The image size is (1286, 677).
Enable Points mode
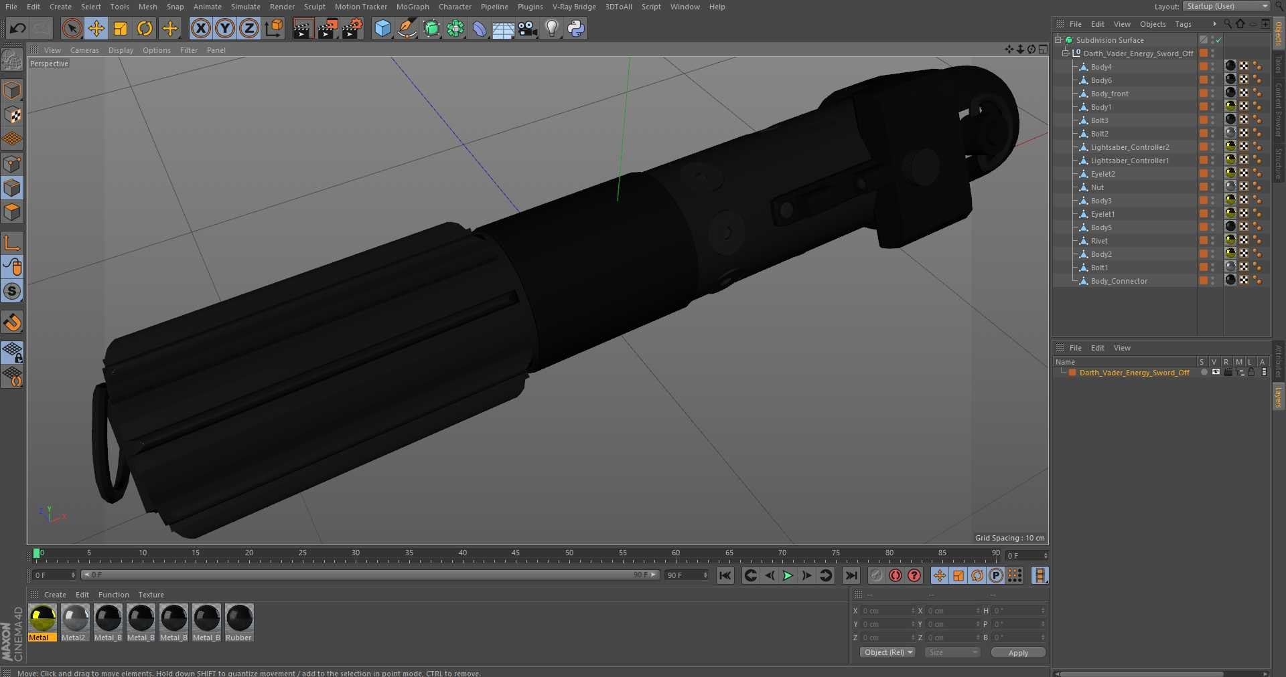click(x=12, y=163)
